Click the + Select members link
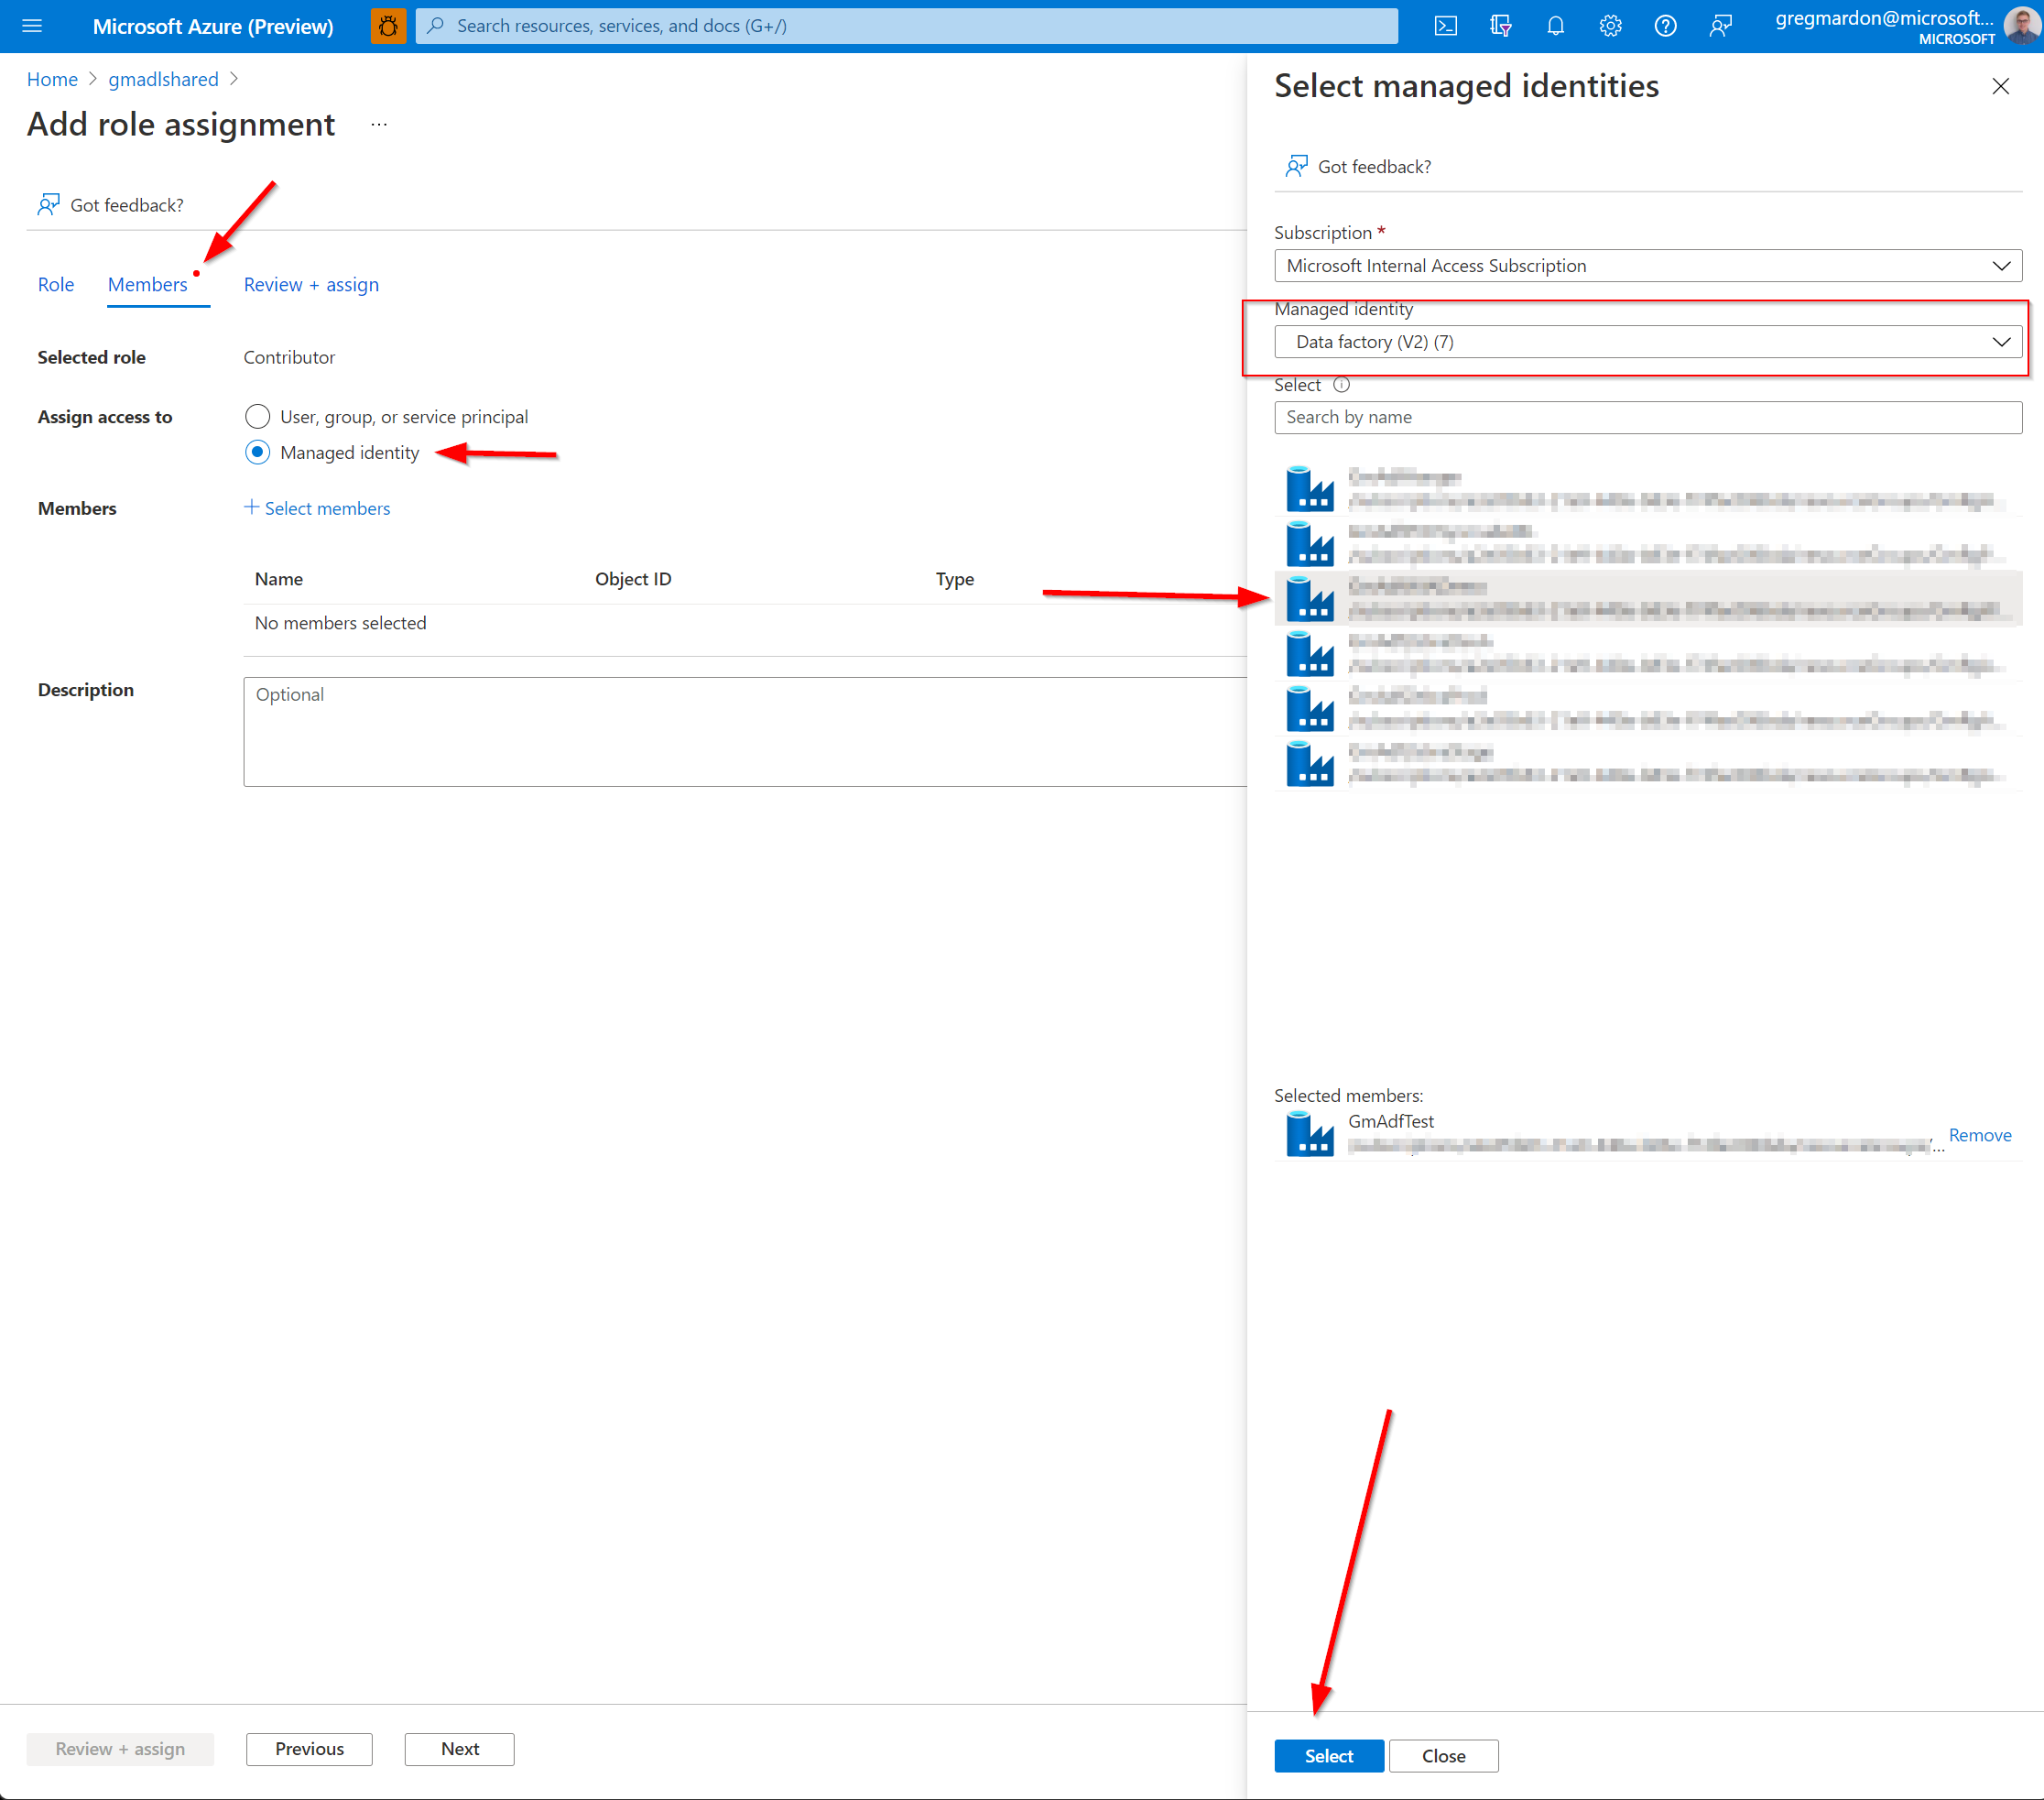 click(x=317, y=508)
